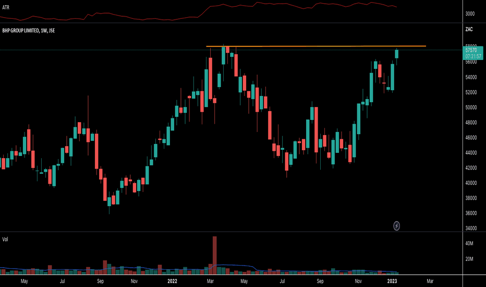
Task: Click the tallest volume bar in March
Action: tap(214, 255)
